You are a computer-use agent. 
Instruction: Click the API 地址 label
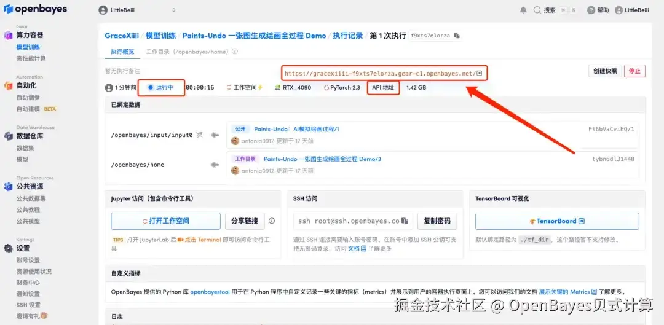(383, 88)
